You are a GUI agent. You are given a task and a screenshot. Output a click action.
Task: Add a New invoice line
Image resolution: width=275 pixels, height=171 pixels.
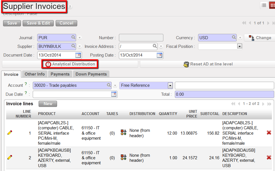(x=48, y=104)
